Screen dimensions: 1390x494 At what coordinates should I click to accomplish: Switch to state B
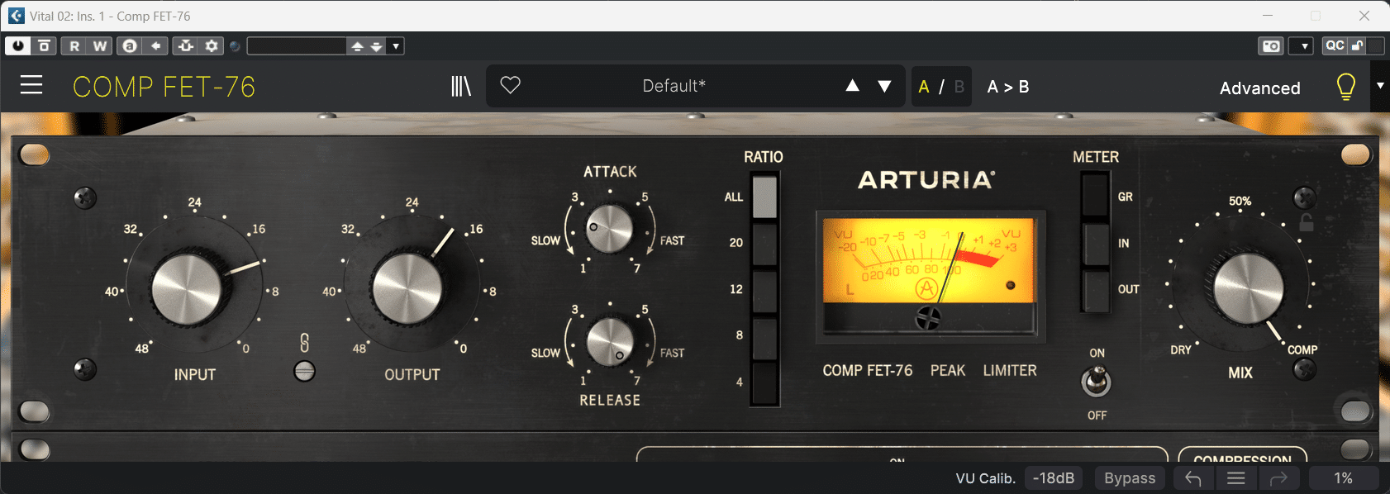click(959, 87)
